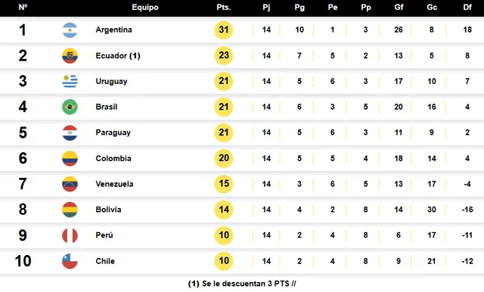Click the Venezuela flag icon
The width and height of the screenshot is (484, 292).
click(x=70, y=184)
